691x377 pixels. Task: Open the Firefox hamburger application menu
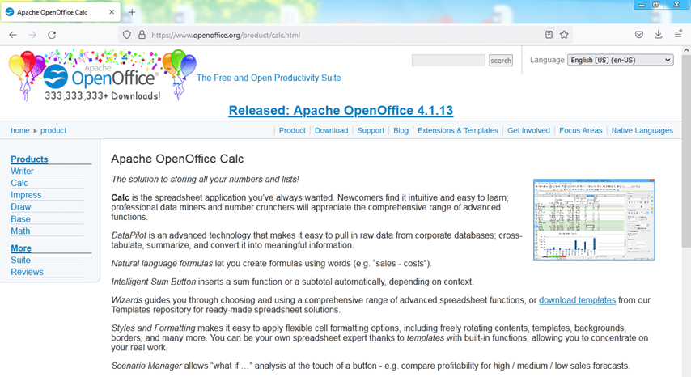[680, 35]
